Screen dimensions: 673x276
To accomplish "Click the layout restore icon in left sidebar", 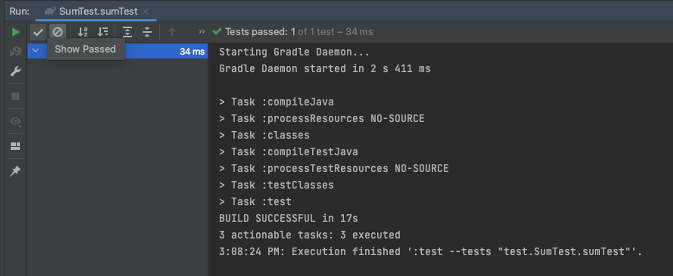I will click(16, 146).
